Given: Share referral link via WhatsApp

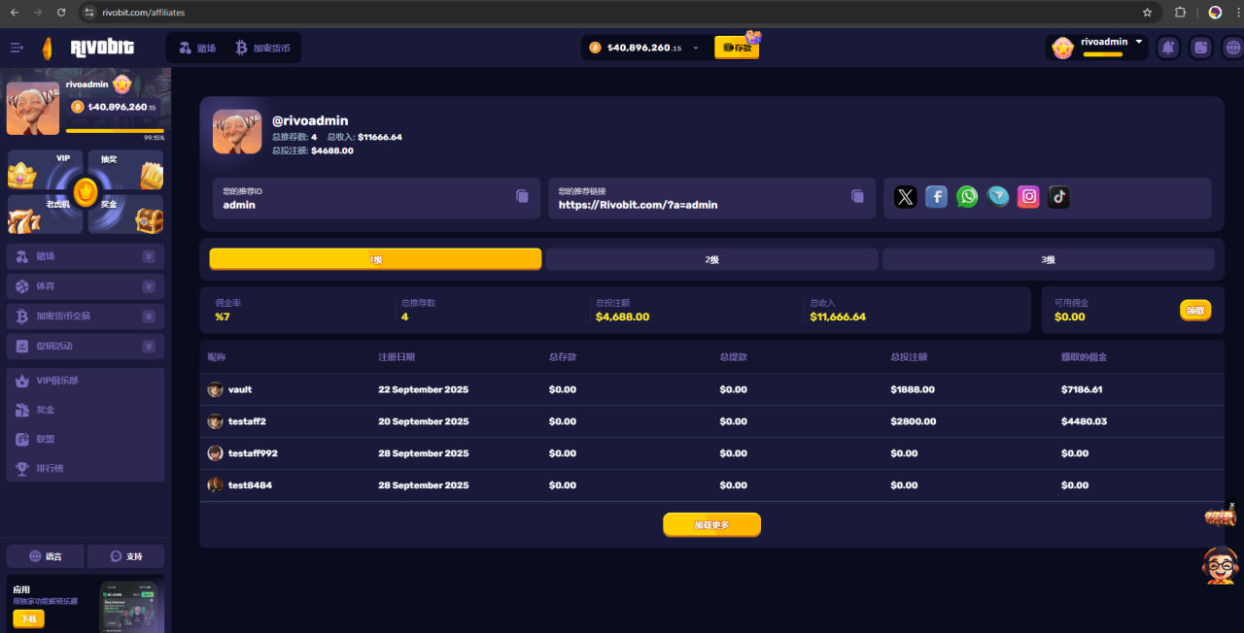Looking at the screenshot, I should [x=967, y=197].
